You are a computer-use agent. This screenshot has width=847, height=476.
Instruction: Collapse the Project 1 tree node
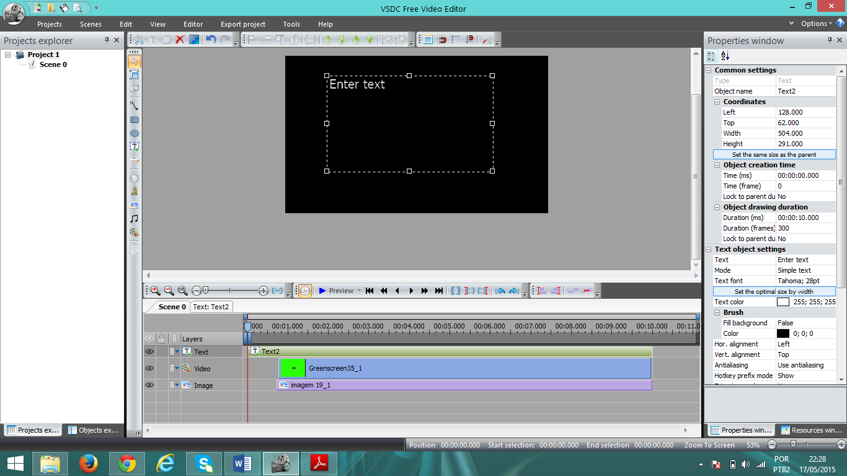point(9,55)
